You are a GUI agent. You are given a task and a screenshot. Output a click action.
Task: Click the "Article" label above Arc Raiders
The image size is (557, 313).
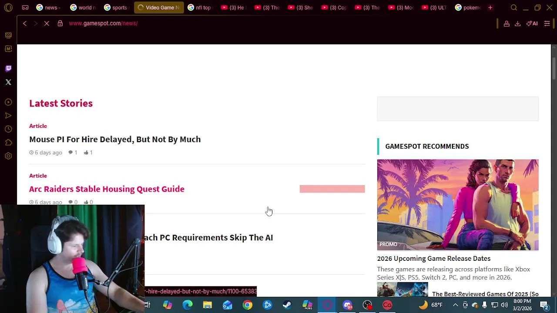[38, 176]
